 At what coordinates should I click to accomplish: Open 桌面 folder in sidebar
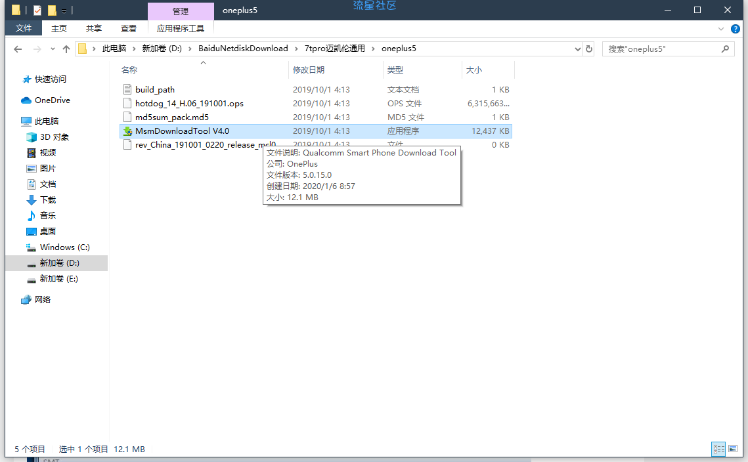[48, 231]
